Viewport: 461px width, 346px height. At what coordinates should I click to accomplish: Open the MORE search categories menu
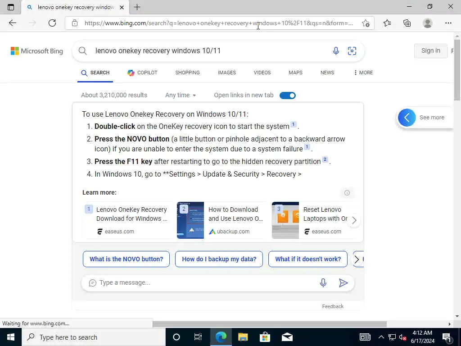pyautogui.click(x=363, y=73)
